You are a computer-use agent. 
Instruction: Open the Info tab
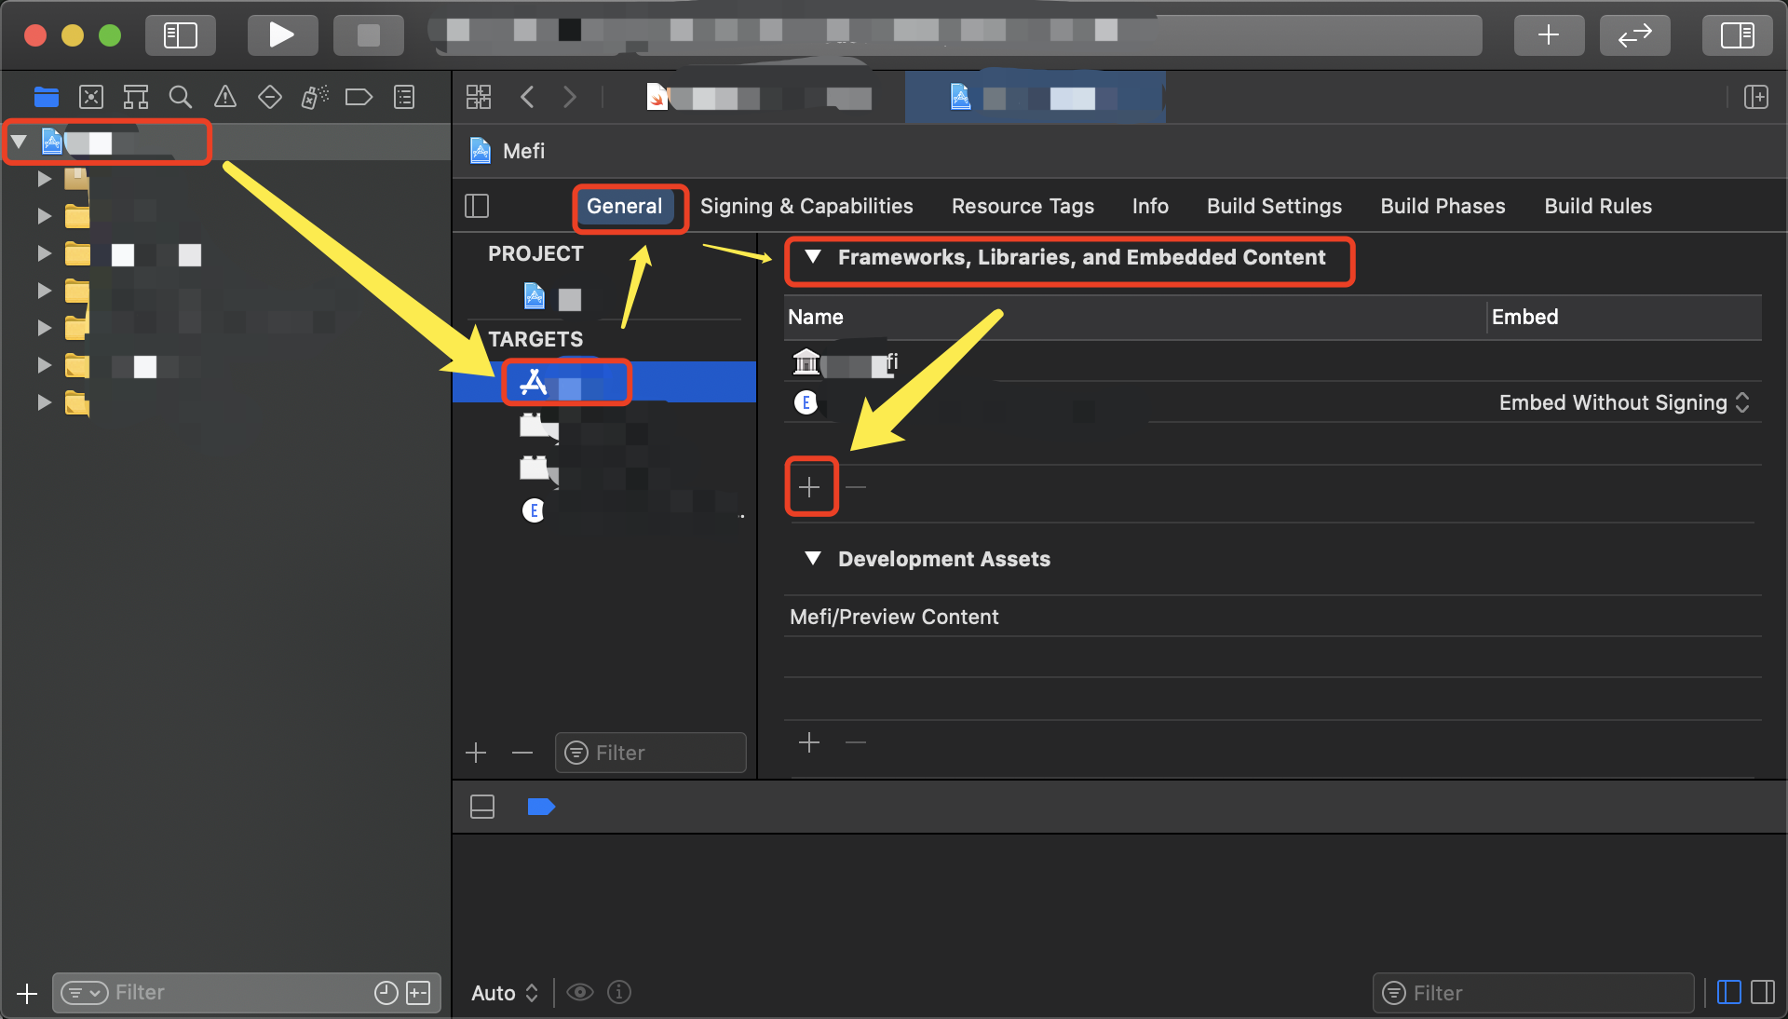pos(1150,207)
